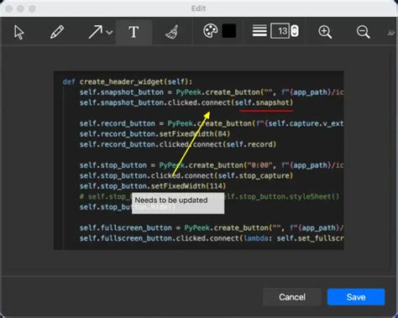Screen dimensions: 398x318
Task: Select the broom clear tool
Action: (x=172, y=32)
